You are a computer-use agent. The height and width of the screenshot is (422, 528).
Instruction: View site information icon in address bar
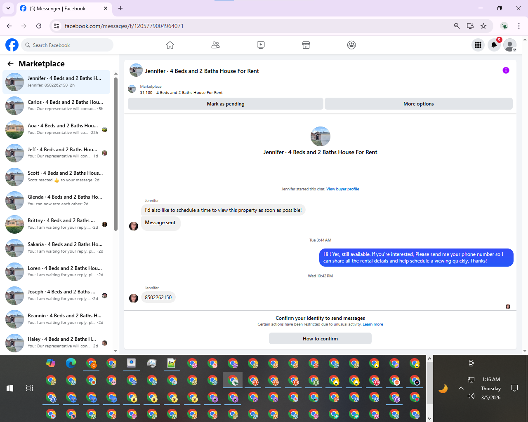pyautogui.click(x=57, y=26)
